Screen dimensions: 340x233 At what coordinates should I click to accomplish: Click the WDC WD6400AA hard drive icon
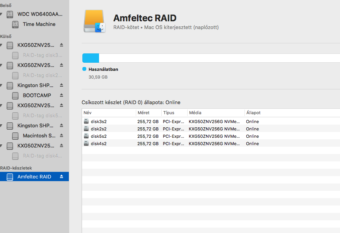[10, 14]
